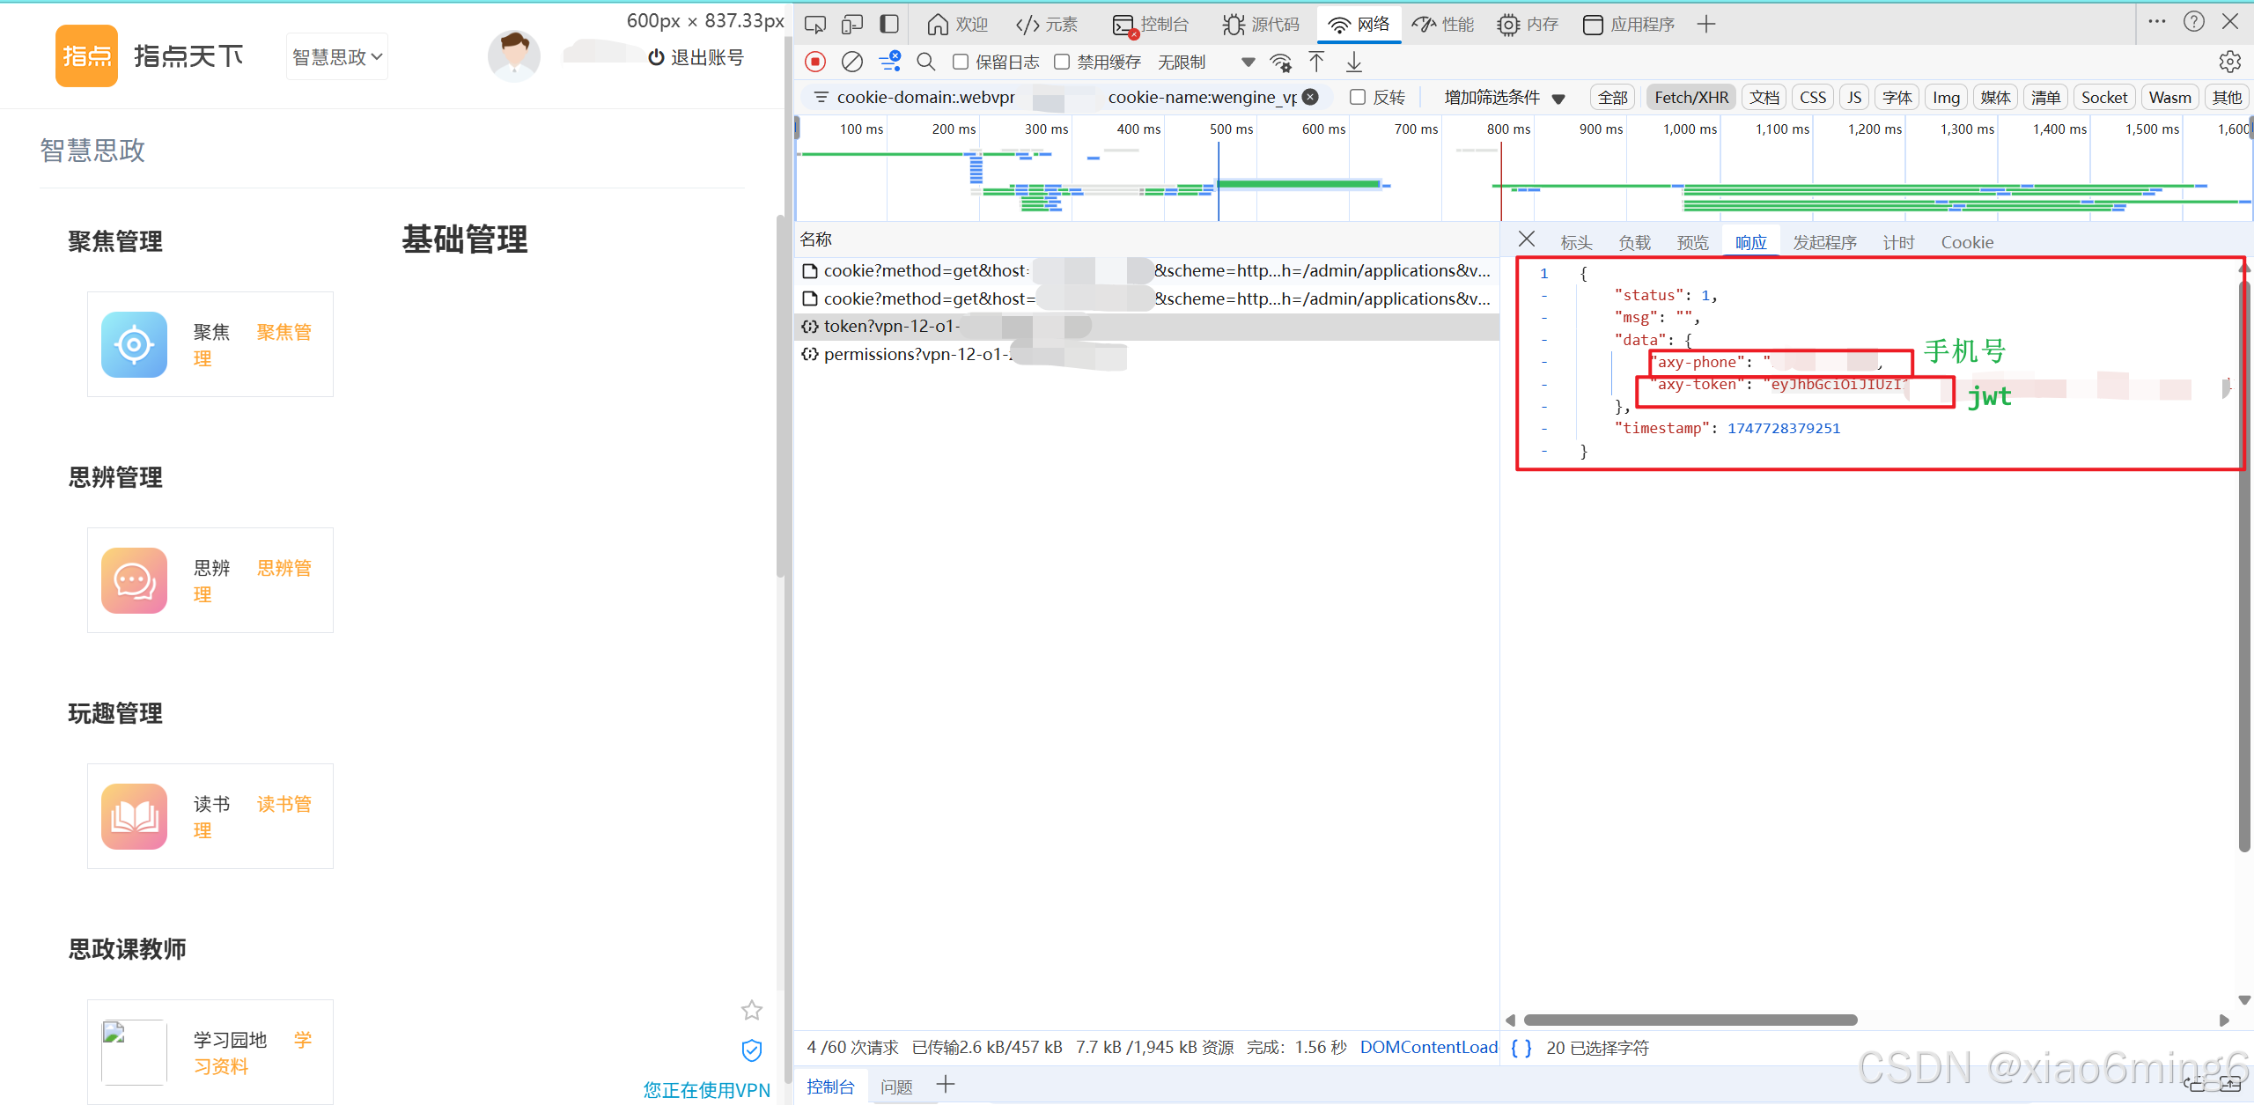Select the Fetch/XHR filter
2254x1105 pixels.
pos(1691,97)
